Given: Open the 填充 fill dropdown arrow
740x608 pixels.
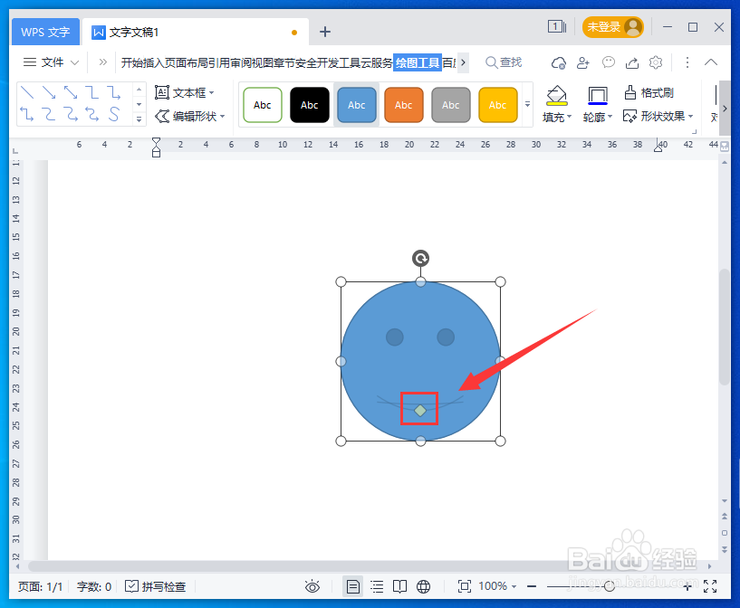Looking at the screenshot, I should [570, 116].
